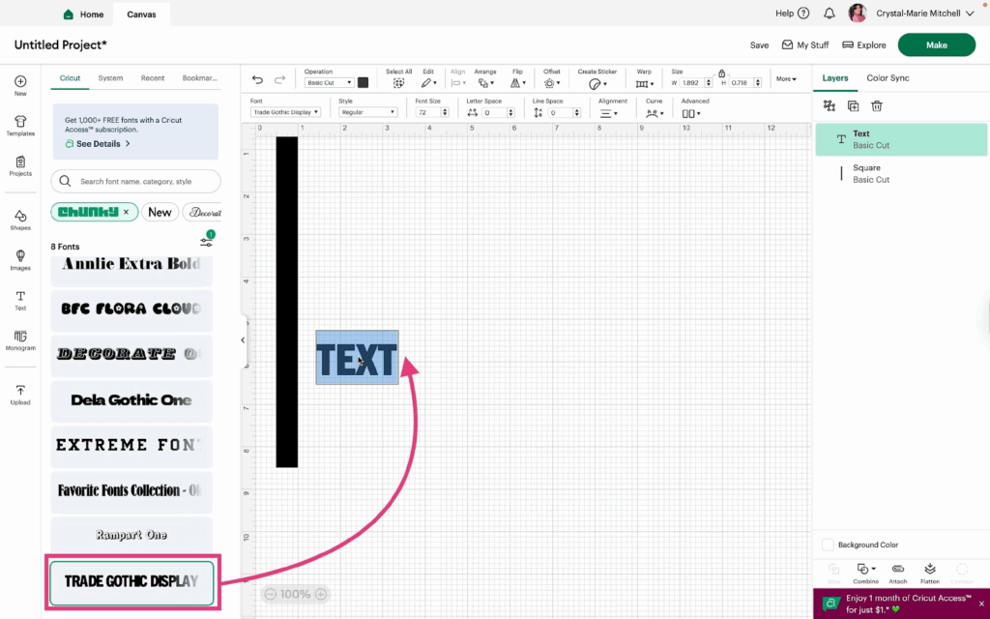The width and height of the screenshot is (990, 619).
Task: Choose the Dela Gothic One font
Action: point(131,400)
